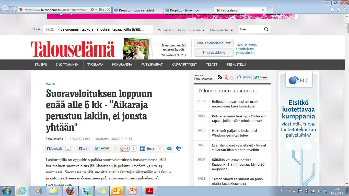Image resolution: width=349 pixels, height=196 pixels.
Task: Open the TEBATTI menu item
Action: (212, 65)
